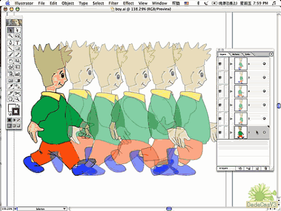Viewport: 281px width, 211px height.
Task: Select the Pen tool
Action: pos(11,43)
